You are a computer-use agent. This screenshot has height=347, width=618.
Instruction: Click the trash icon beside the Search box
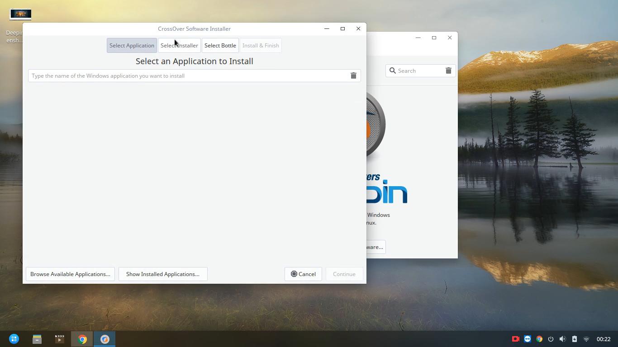(448, 70)
